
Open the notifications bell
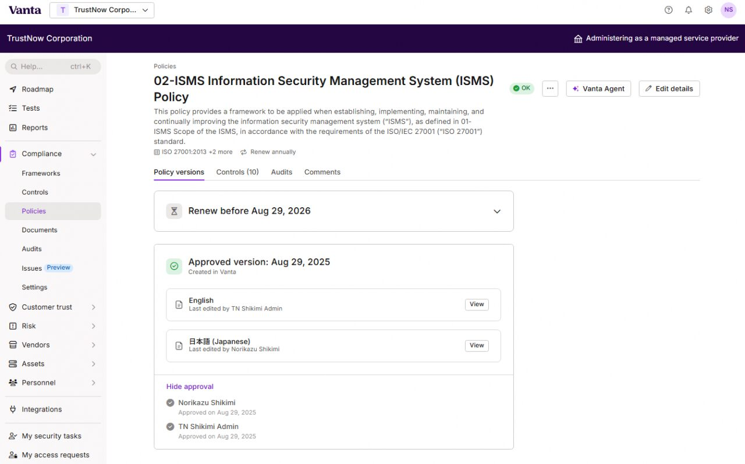pos(689,10)
